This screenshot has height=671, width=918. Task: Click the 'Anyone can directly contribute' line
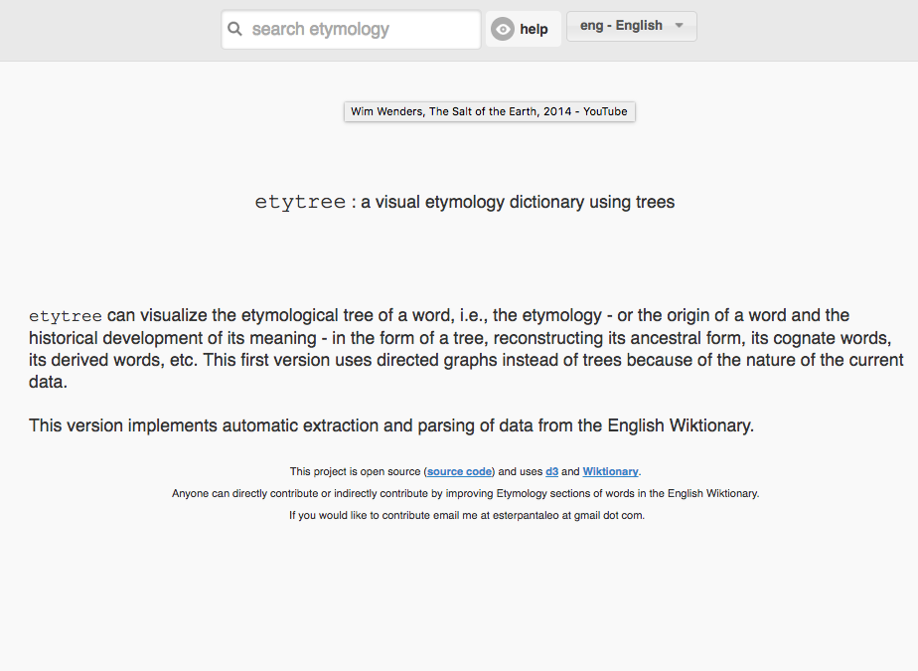coord(465,493)
